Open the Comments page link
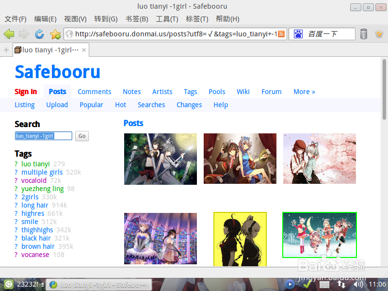The image size is (388, 291). pos(94,92)
